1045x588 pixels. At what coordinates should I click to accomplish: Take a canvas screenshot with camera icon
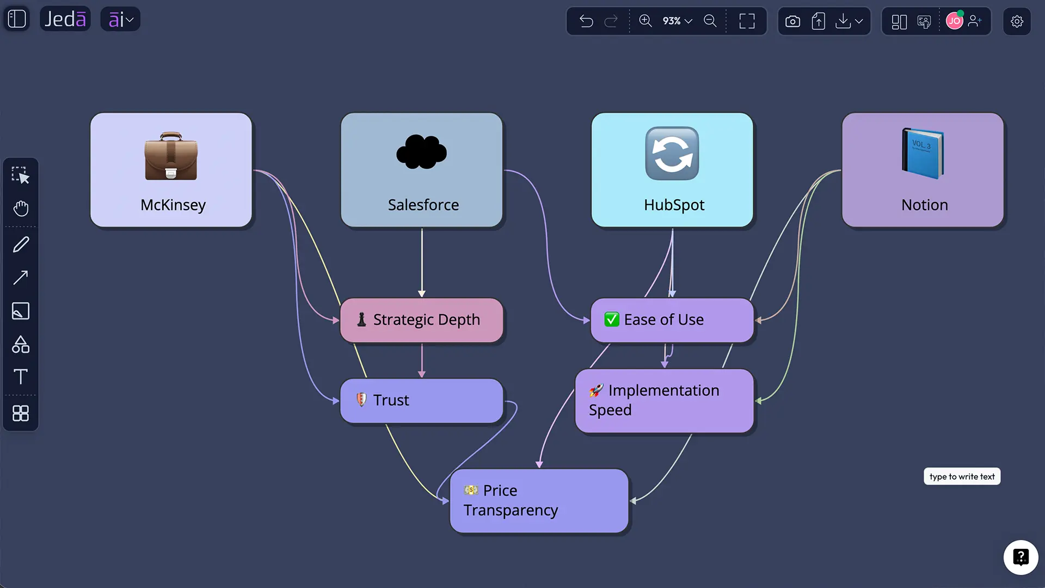click(793, 21)
